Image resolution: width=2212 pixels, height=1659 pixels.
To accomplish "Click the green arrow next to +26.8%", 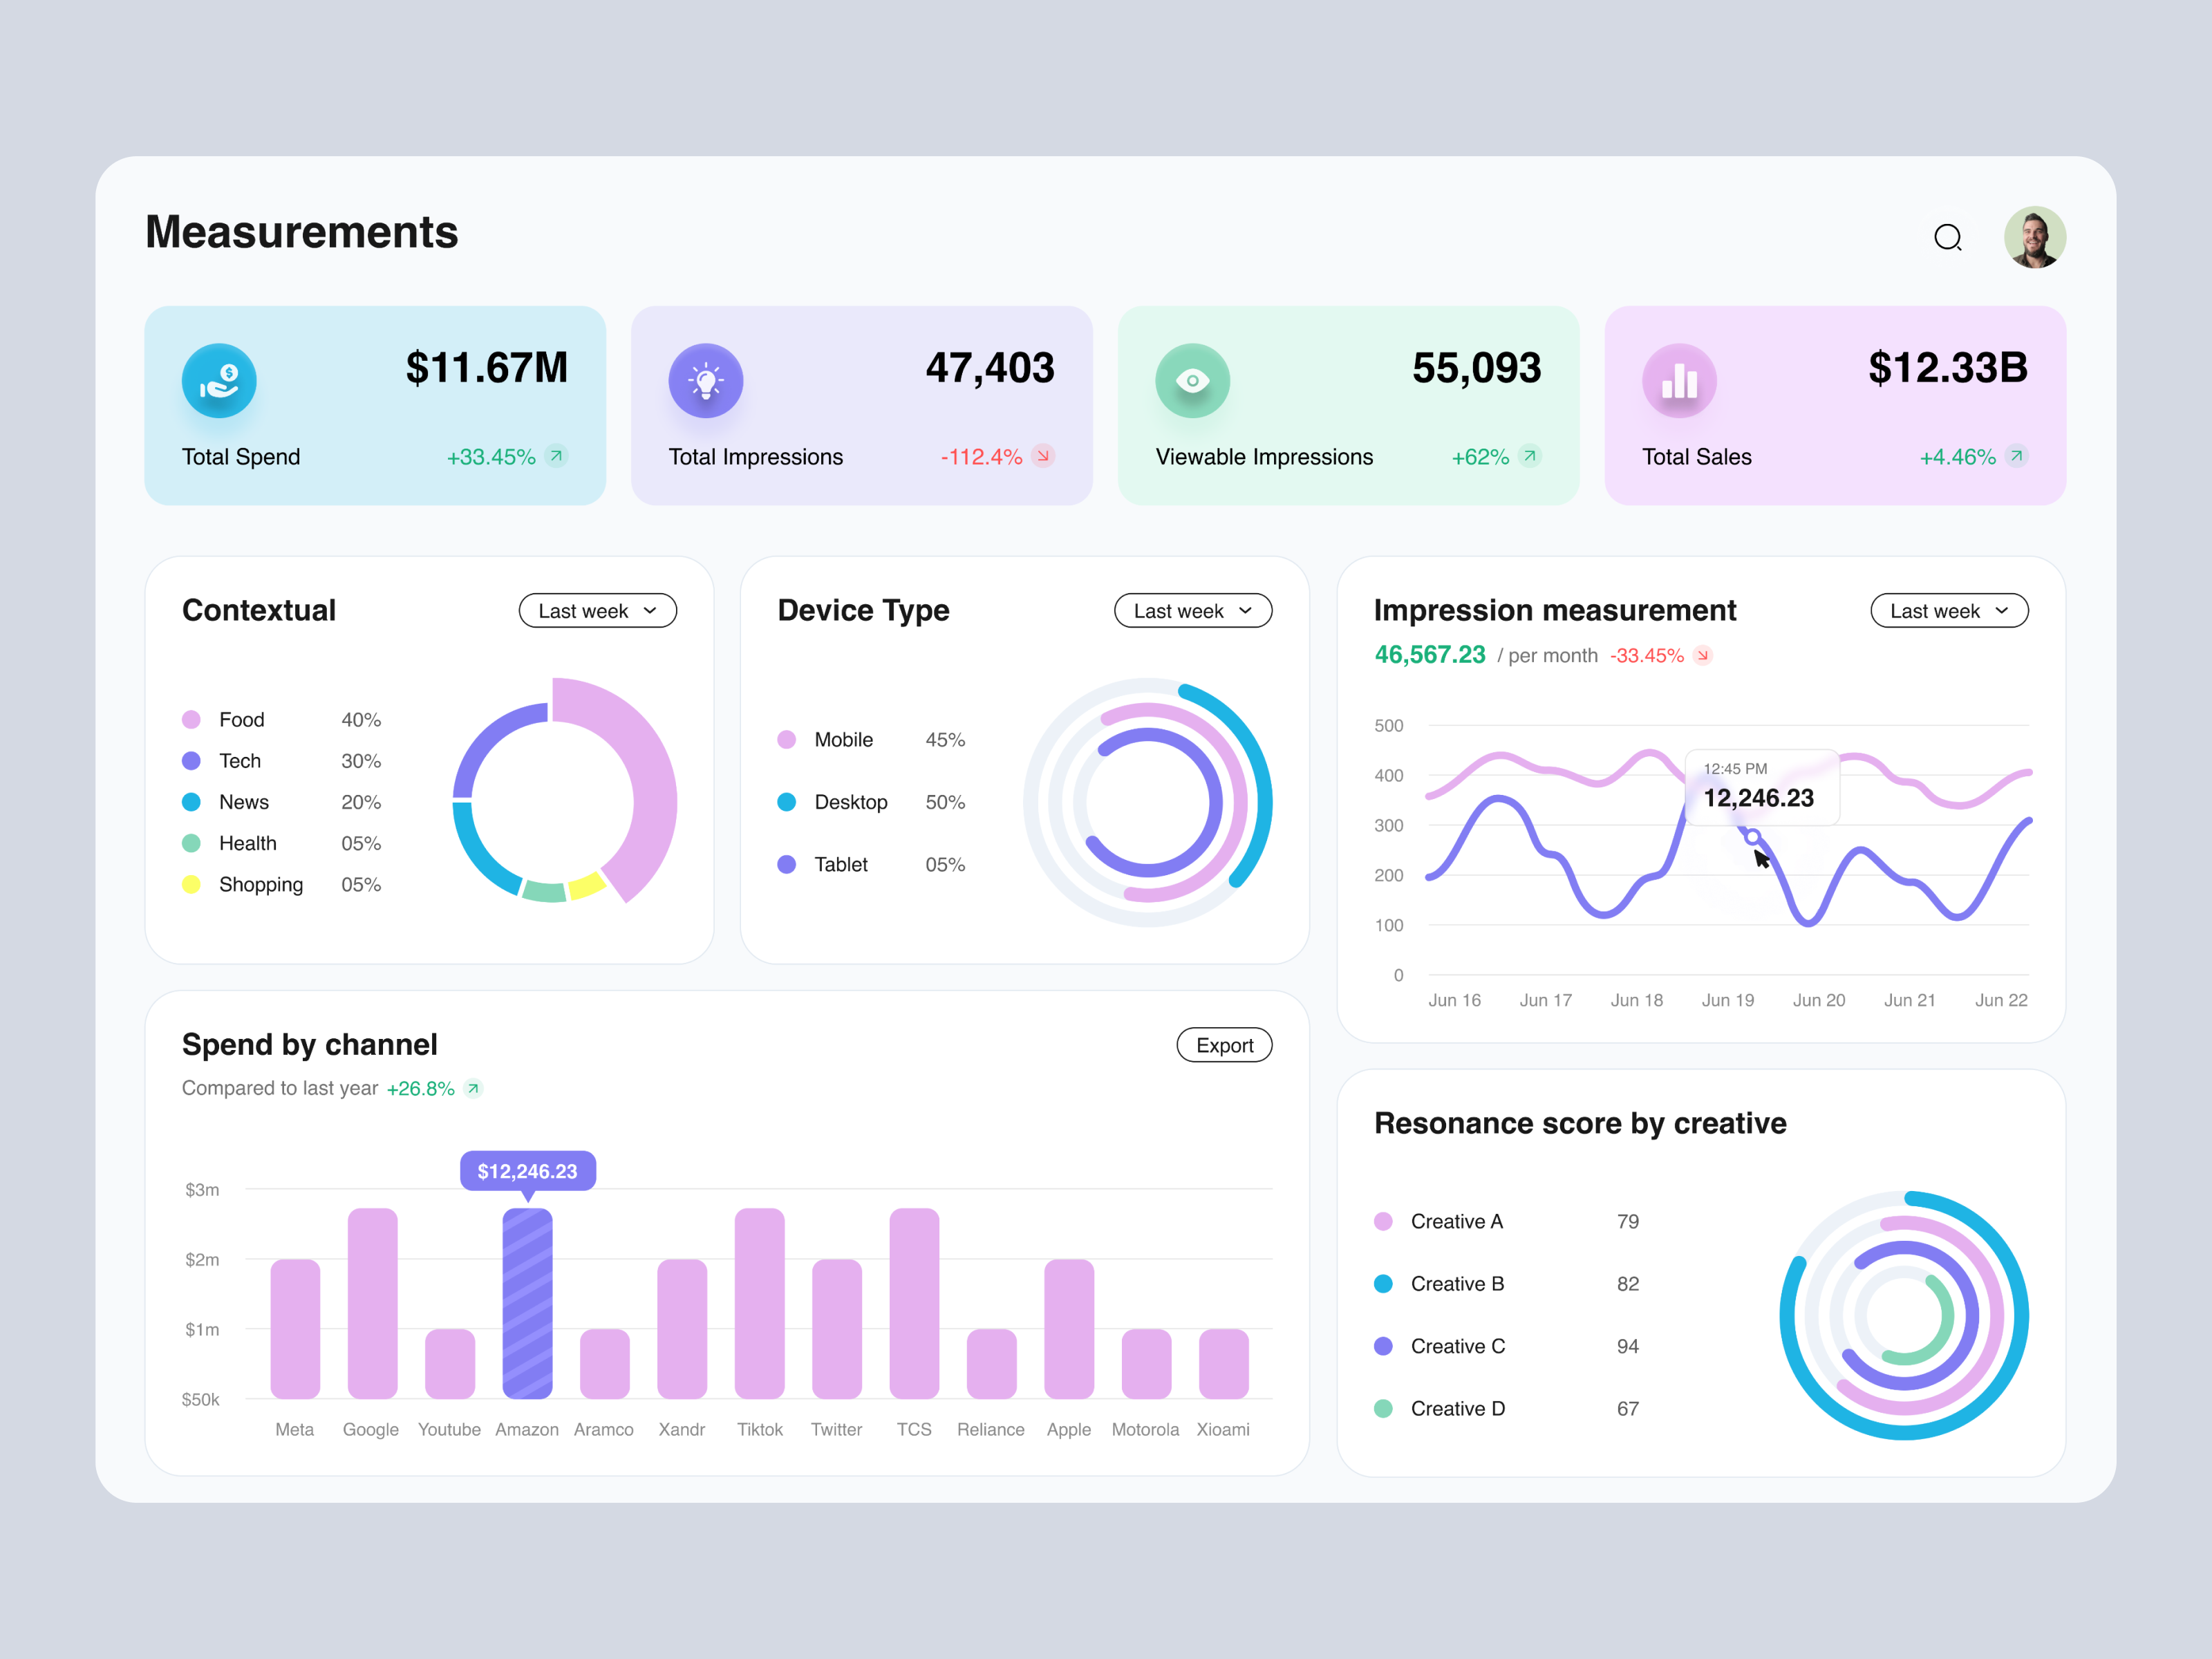I will [473, 1088].
